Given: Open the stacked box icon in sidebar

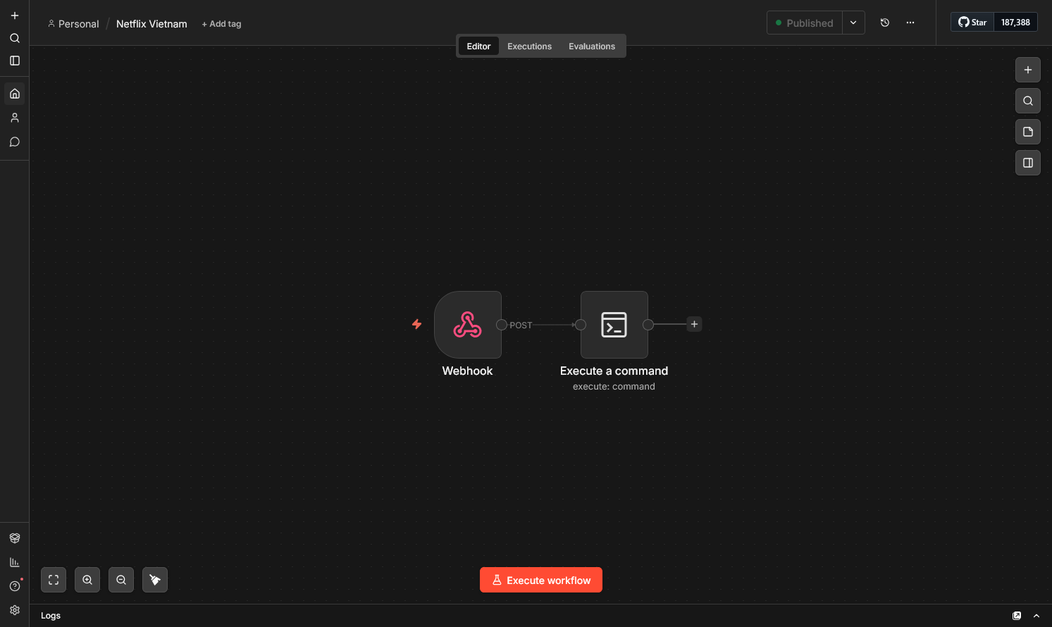Looking at the screenshot, I should pyautogui.click(x=15, y=538).
